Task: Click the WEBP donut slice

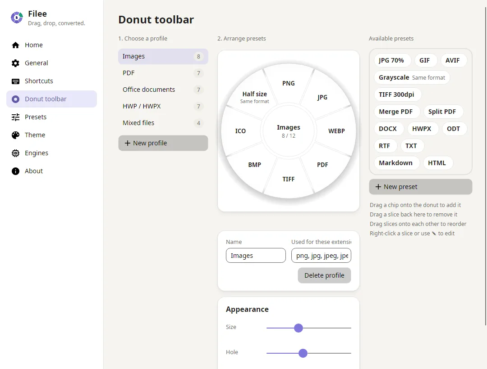Action: 337,131
